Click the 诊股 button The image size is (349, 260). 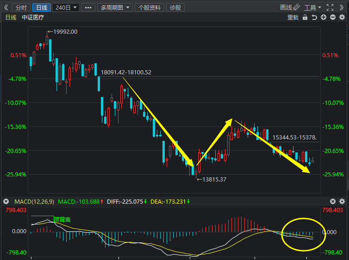pos(175,7)
